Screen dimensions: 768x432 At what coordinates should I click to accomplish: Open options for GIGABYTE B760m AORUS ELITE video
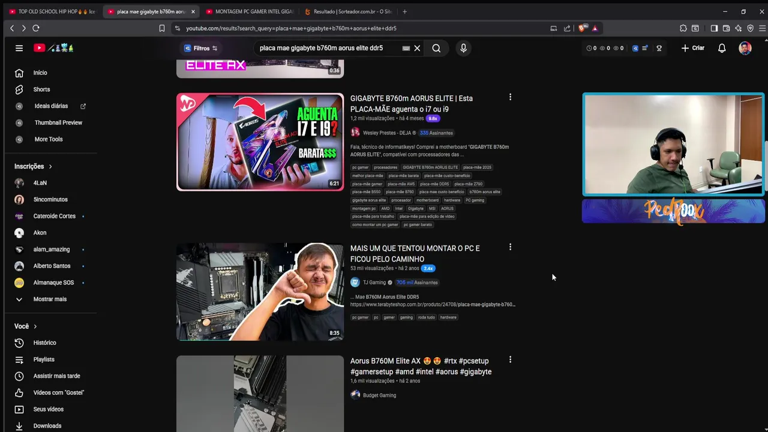pyautogui.click(x=510, y=97)
